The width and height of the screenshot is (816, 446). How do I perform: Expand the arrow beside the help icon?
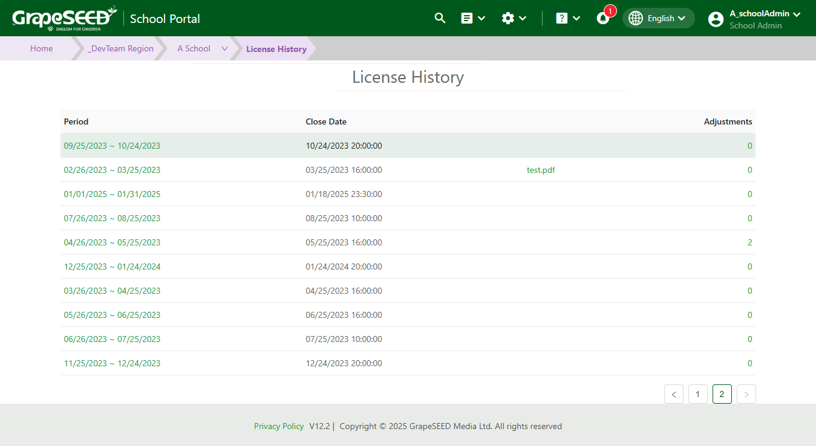point(576,18)
